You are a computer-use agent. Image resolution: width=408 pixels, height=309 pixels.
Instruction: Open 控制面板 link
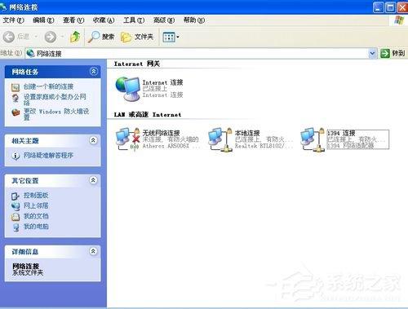[x=36, y=195]
